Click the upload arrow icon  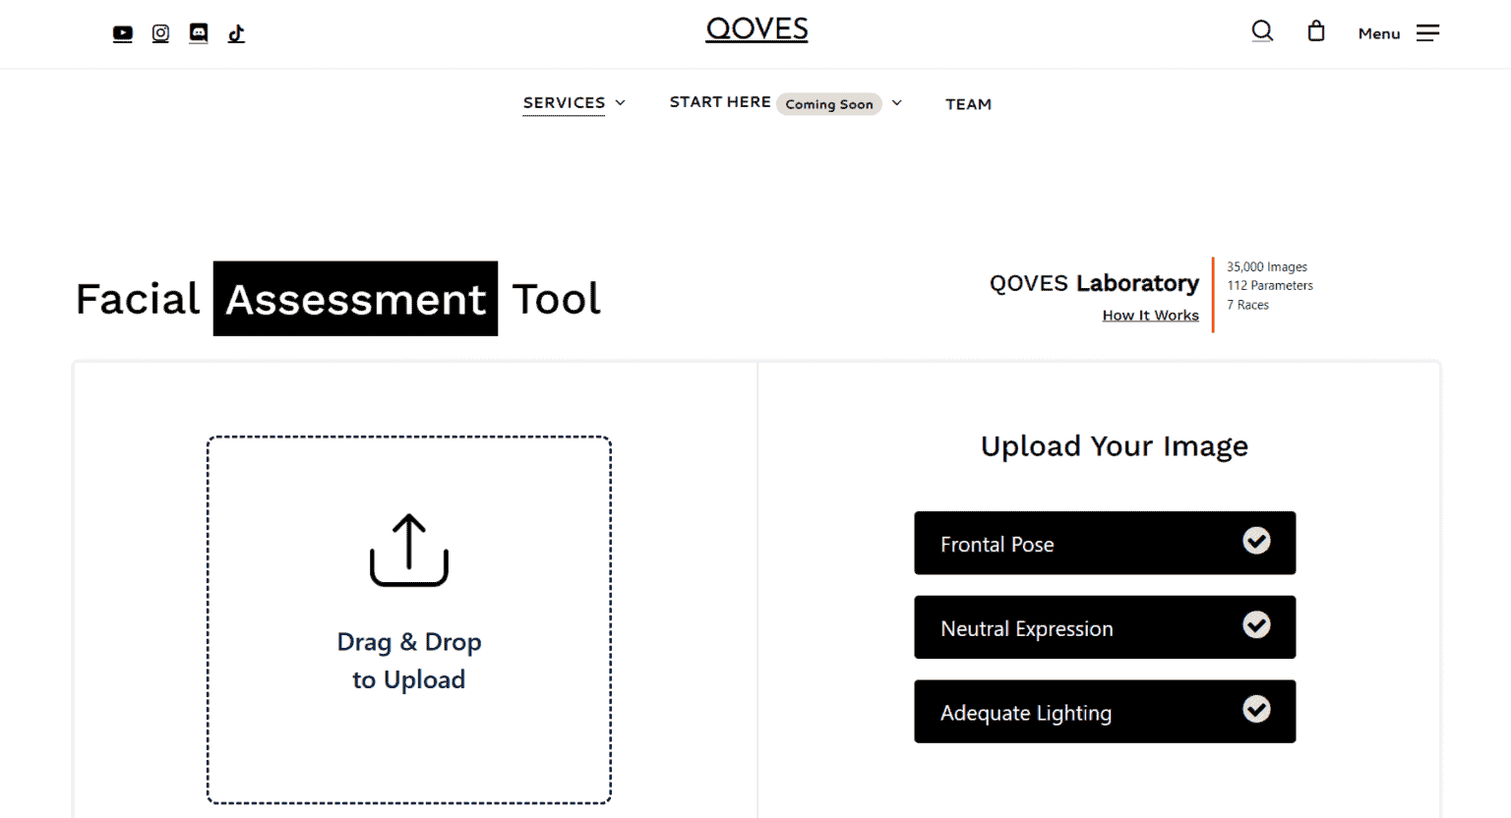point(409,550)
